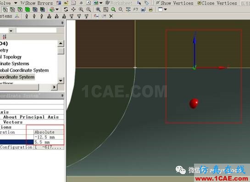Image resolution: width=250 pixels, height=182 pixels.
Task: Click Offset Z translation icon
Action: pos(42,16)
